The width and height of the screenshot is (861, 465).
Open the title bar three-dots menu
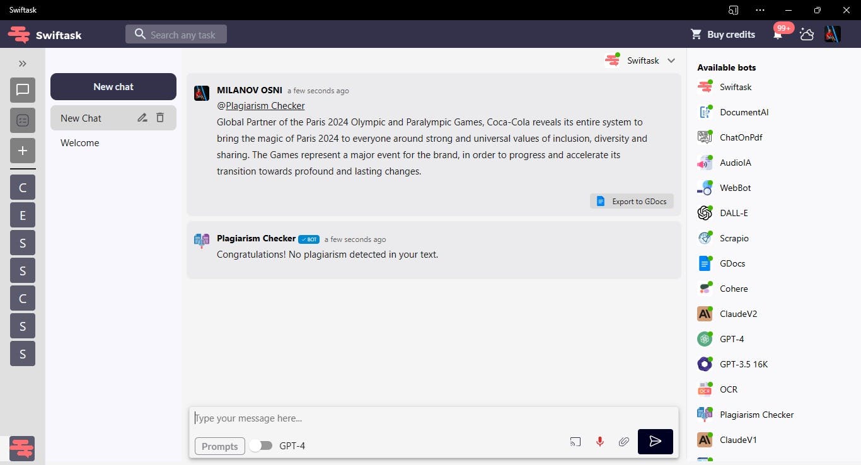[760, 10]
